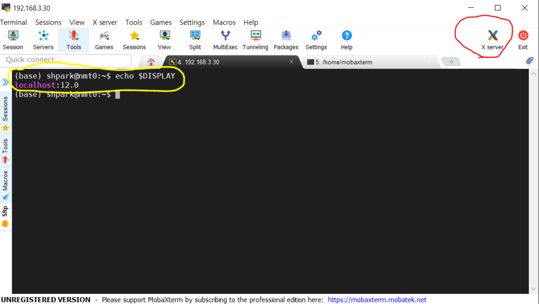Viewport: 539px width, 304px height.
Task: Minimize the MobaXterm window
Action: tap(471, 7)
